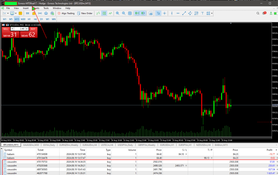Viewport: 278px width, 175px height.
Task: Expand the dropdown arrow beside the line chart icon
Action: 8,13
